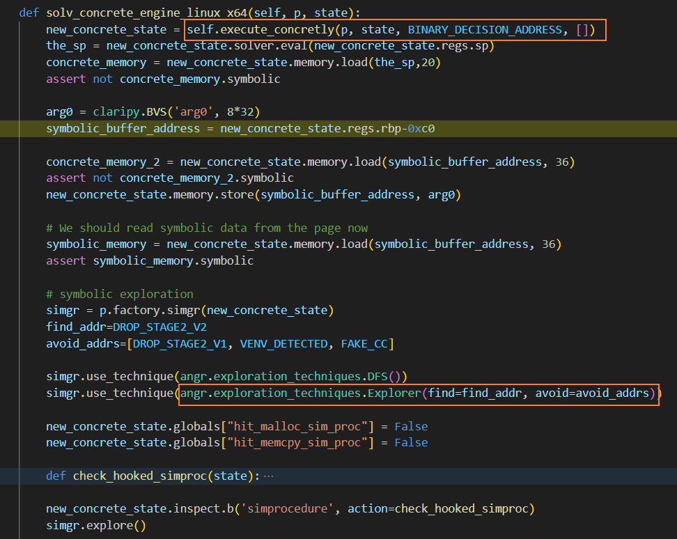677x539 pixels.
Task: Click the 'assert not concrete_memory_2.symbolic' line
Action: pyautogui.click(x=170, y=178)
